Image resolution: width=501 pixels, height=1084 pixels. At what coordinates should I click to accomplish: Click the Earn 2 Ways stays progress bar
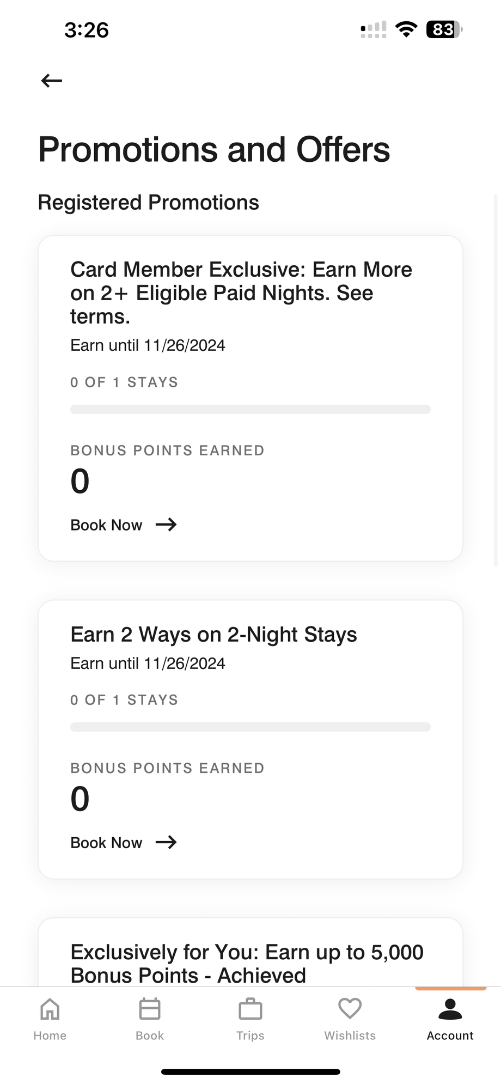pos(250,727)
